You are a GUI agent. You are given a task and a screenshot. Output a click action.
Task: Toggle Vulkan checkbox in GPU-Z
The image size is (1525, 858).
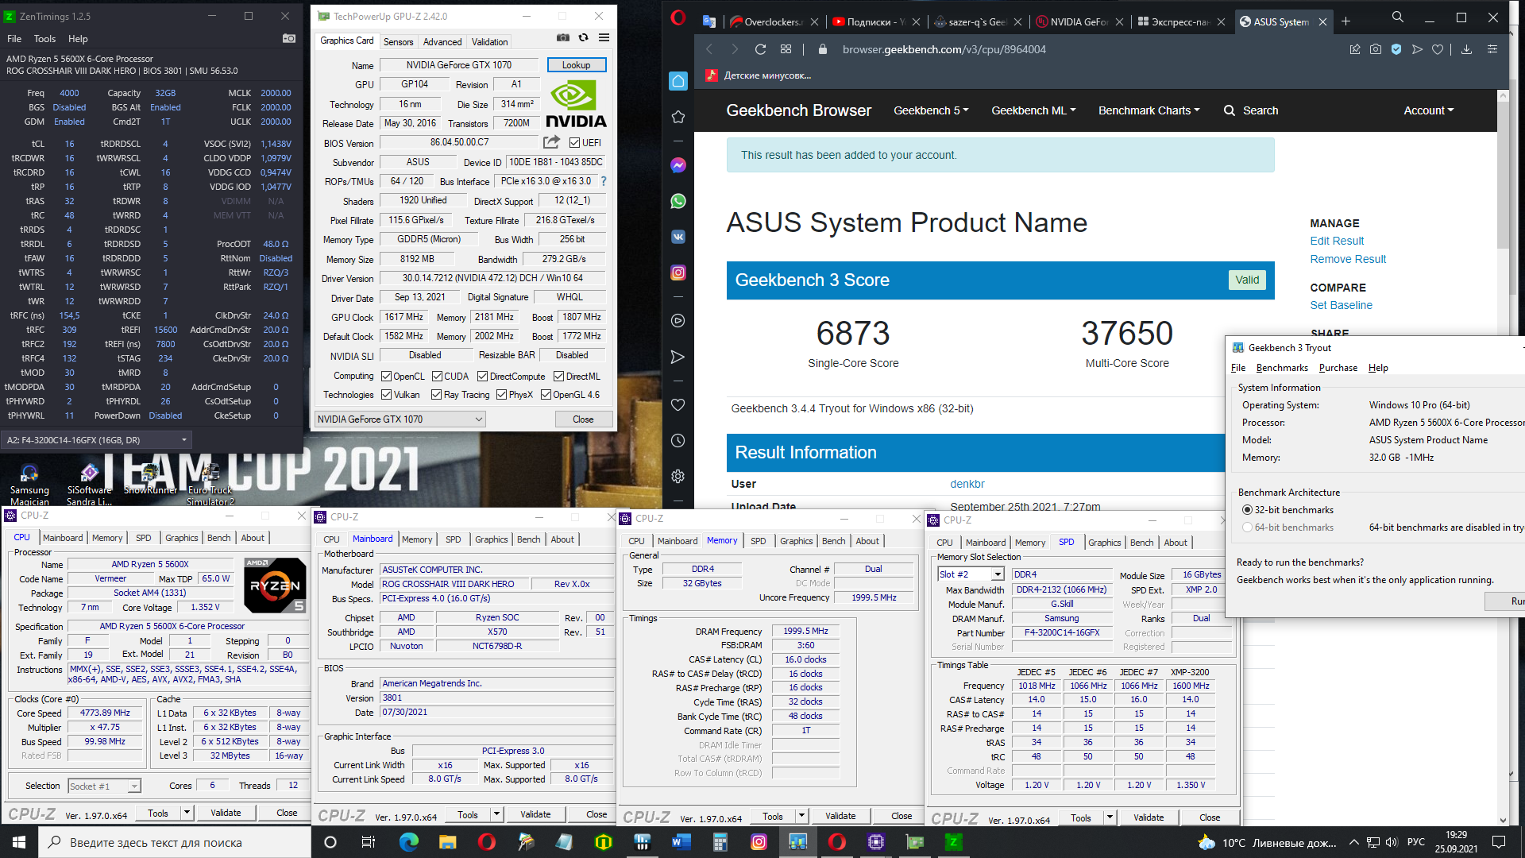coord(386,395)
